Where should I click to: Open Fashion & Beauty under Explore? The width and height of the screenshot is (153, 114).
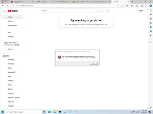click(13, 98)
